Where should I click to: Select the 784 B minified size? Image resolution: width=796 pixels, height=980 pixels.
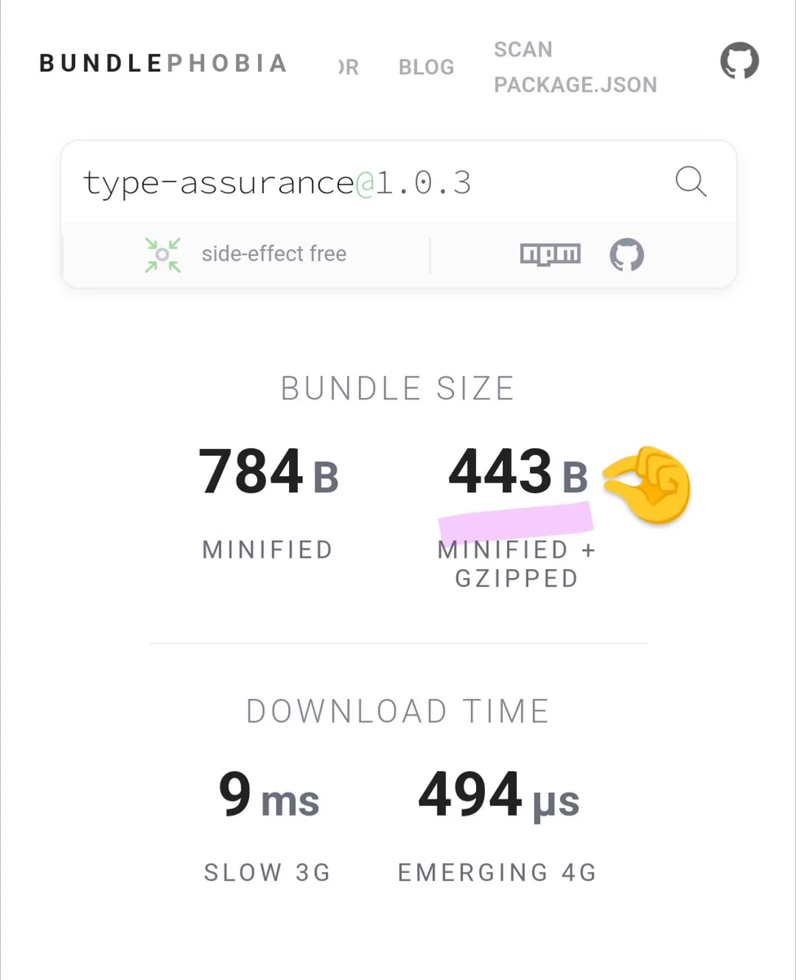269,472
